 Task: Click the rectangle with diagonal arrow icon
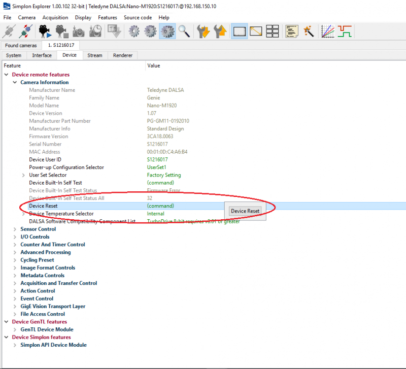tap(256, 31)
